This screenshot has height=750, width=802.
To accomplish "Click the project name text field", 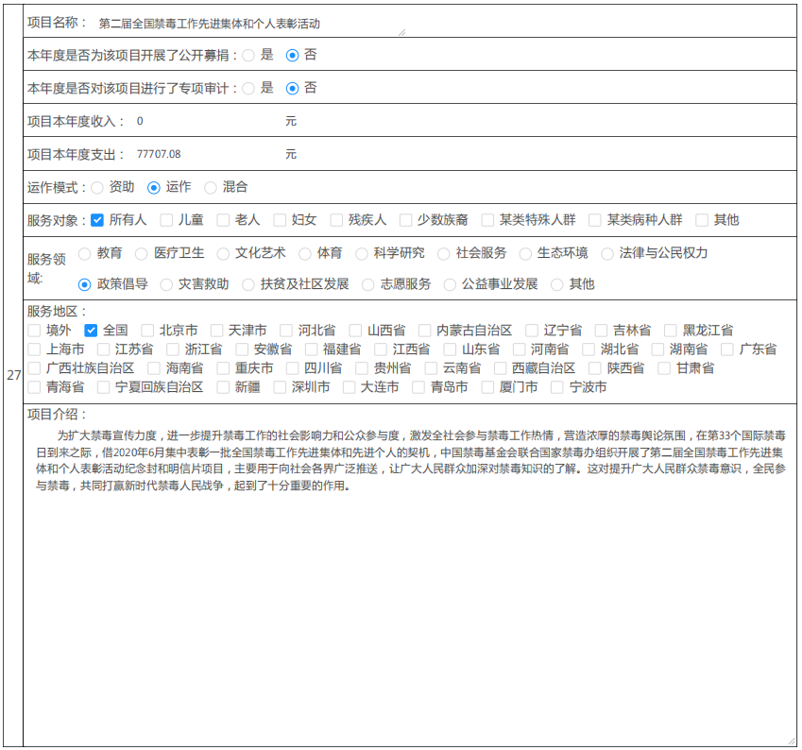I will 249,24.
